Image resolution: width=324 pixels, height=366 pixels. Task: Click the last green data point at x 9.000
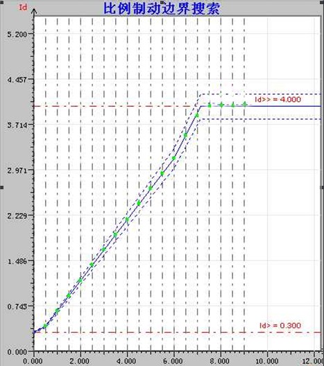point(245,104)
